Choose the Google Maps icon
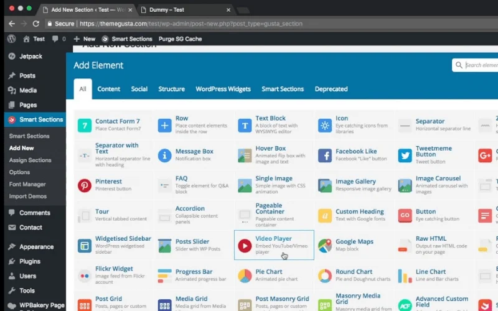 (324, 246)
